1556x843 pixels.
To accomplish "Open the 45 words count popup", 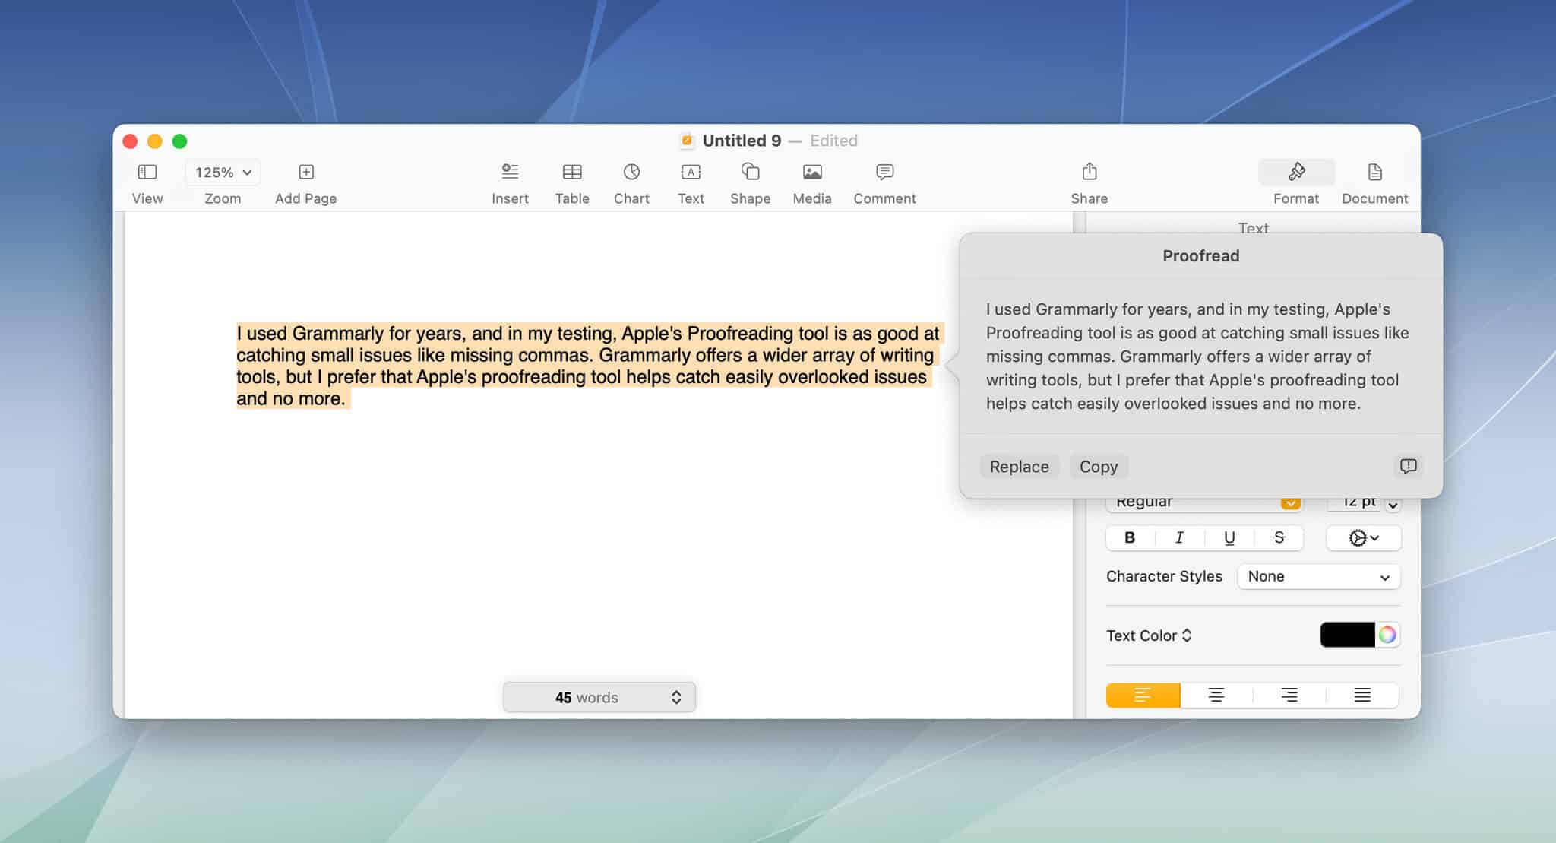I will click(x=599, y=697).
